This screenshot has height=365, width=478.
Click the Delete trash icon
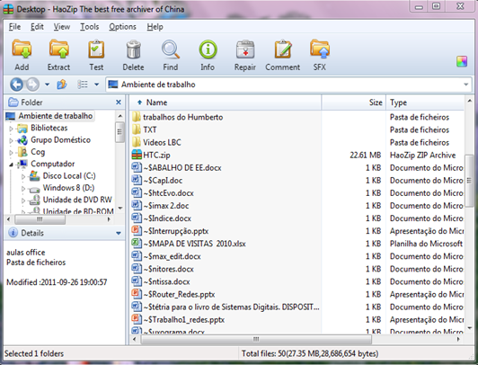[133, 49]
